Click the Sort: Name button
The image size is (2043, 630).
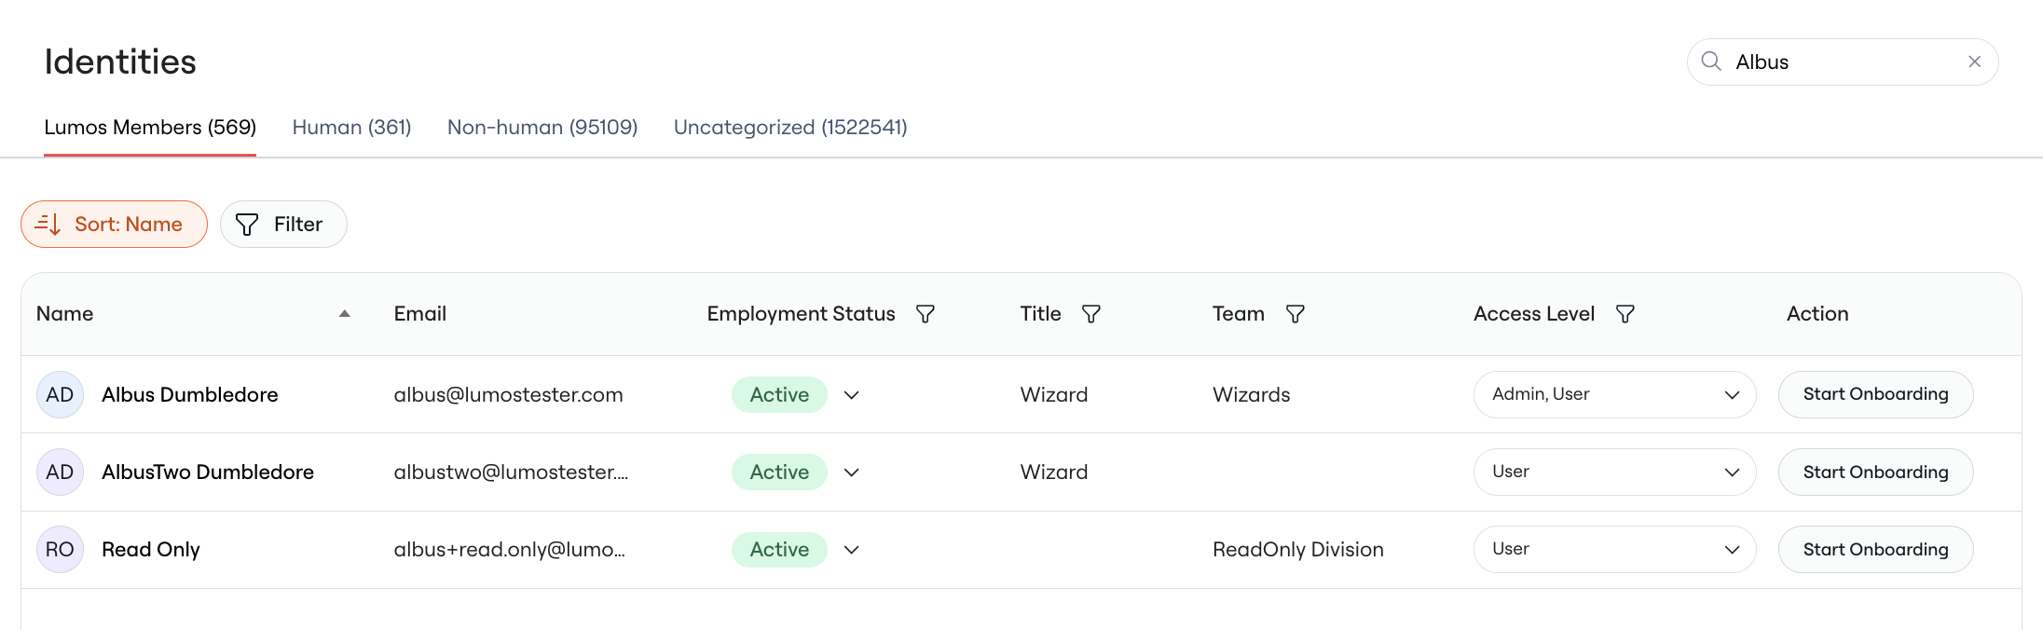(x=114, y=225)
